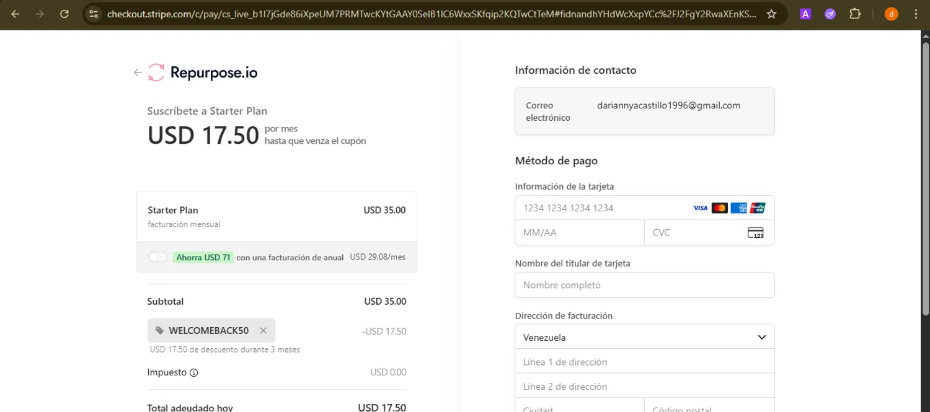Viewport: 930px width, 412px height.
Task: Click the Nombre completo field
Action: 645,285
